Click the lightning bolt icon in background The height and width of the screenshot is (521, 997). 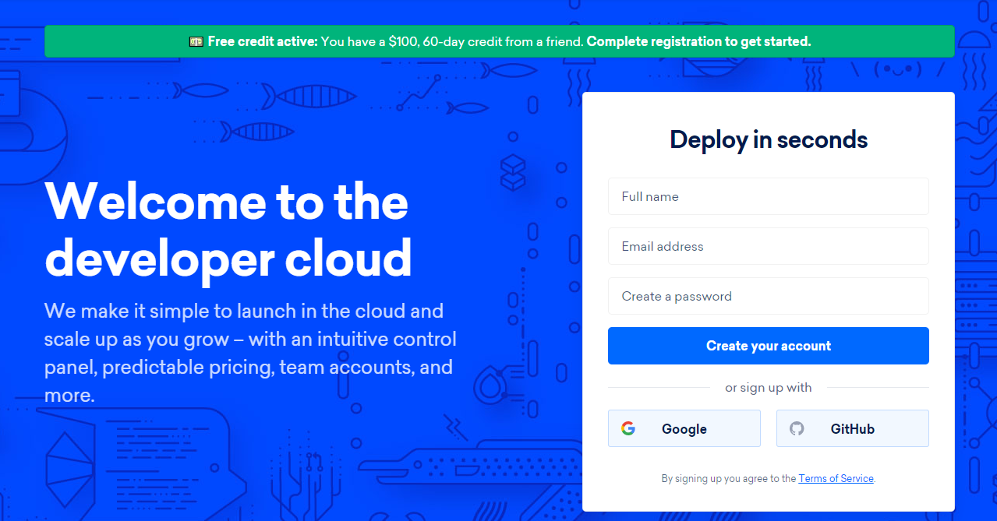(x=454, y=427)
